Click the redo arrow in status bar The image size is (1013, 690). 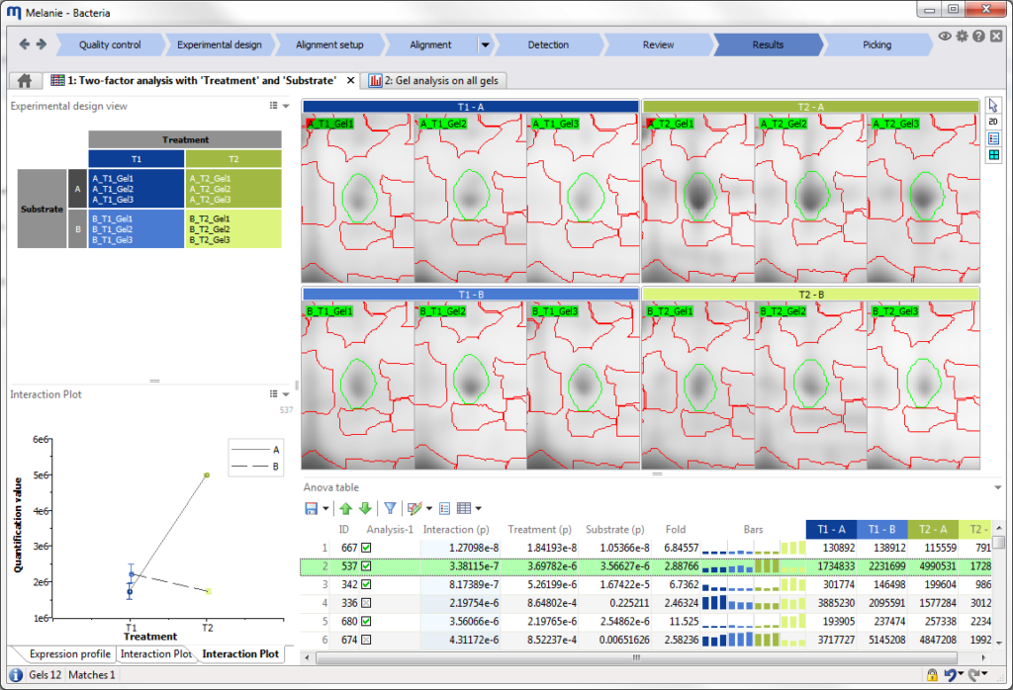coord(973,675)
